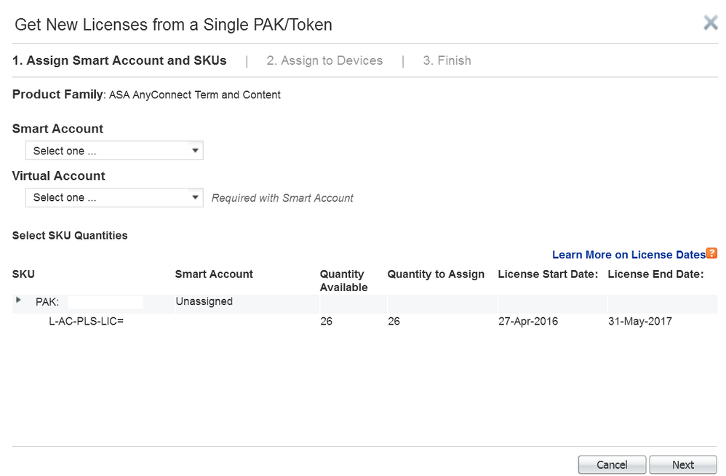Click the 27-Apr-2016 start date cell
726x476 pixels.
[x=528, y=321]
